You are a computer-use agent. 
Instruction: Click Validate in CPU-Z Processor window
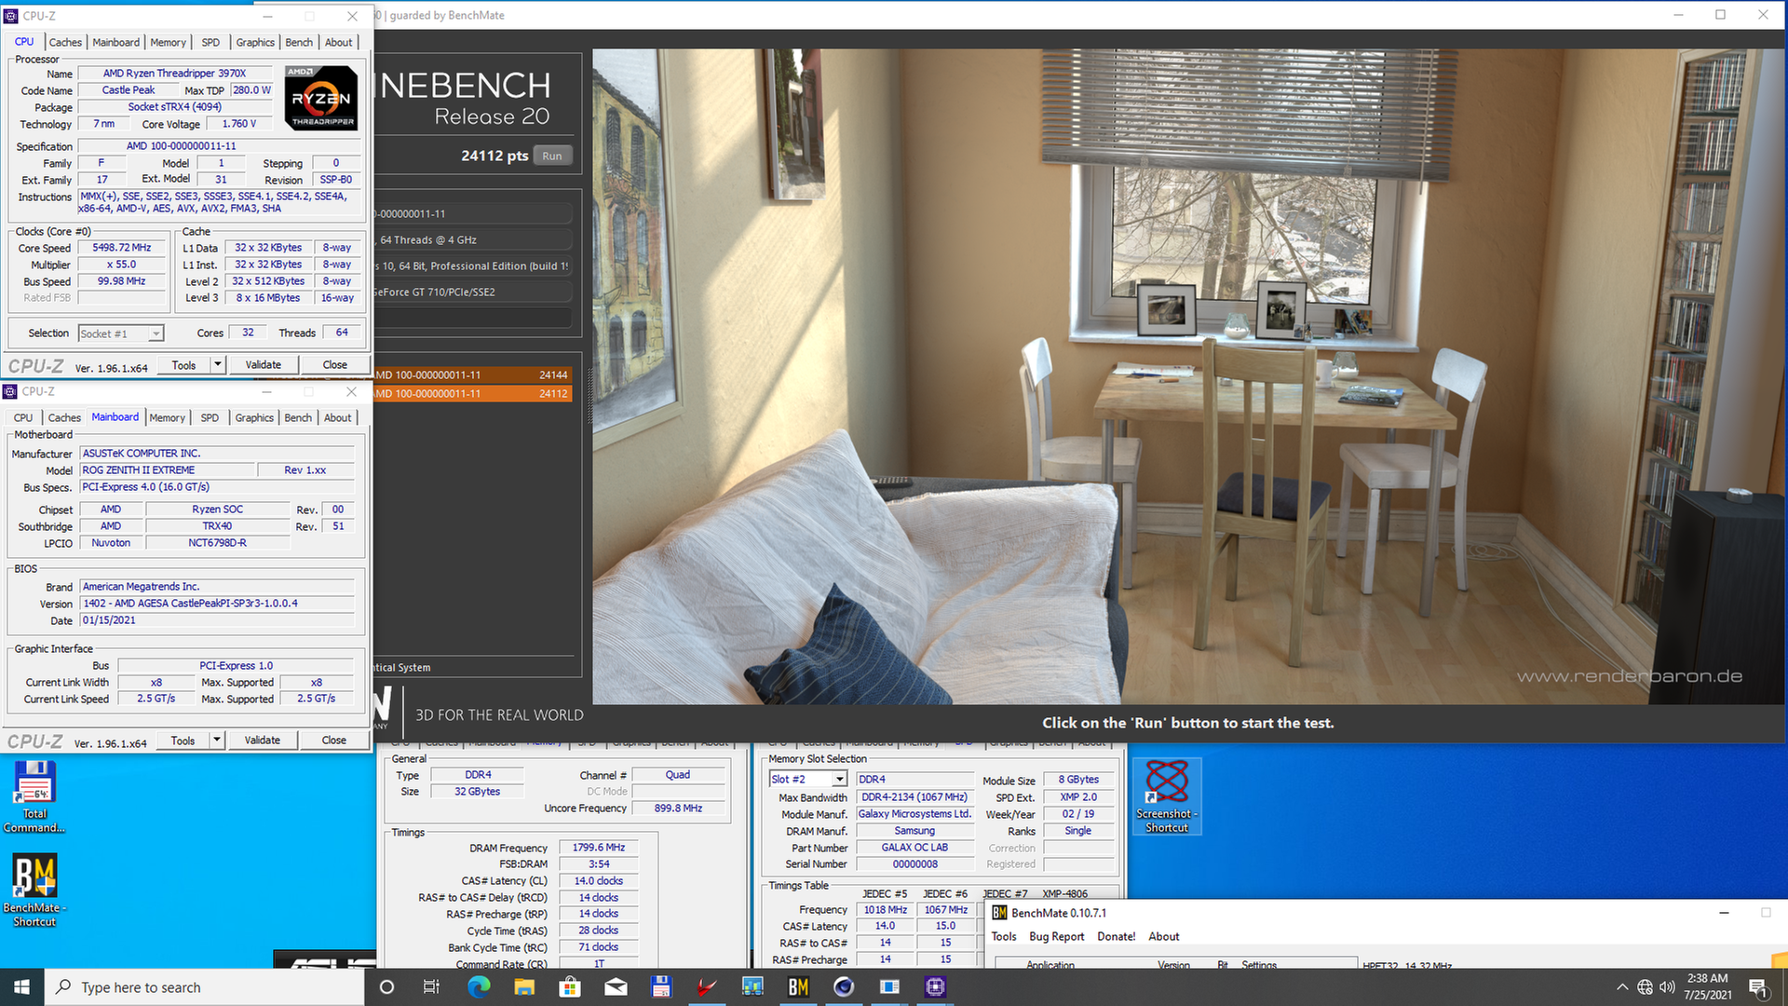(264, 365)
